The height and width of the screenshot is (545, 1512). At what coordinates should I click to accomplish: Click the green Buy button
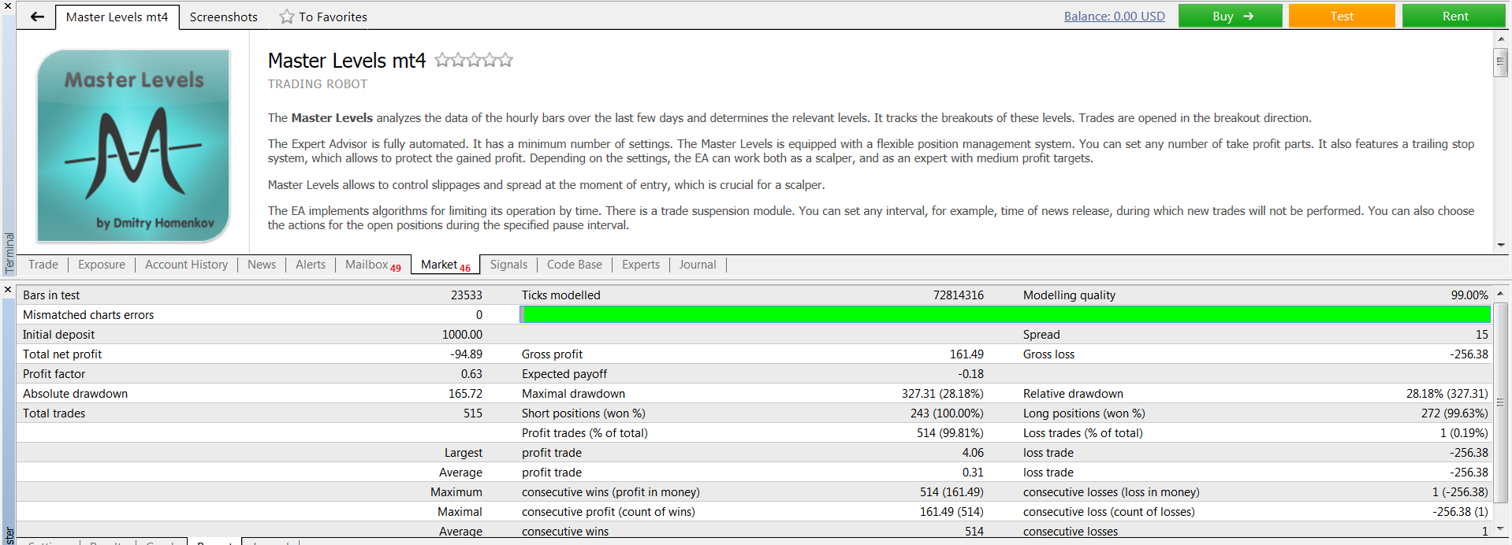(x=1230, y=16)
